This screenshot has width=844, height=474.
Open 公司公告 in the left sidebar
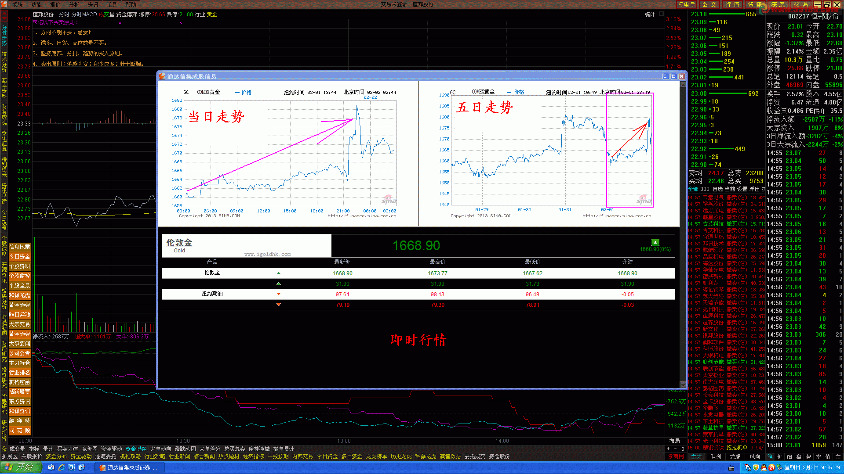click(x=20, y=353)
